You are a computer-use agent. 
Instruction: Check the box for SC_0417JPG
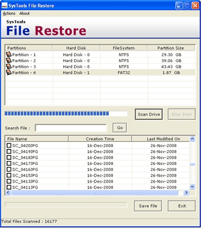pyautogui.click(x=9, y=163)
